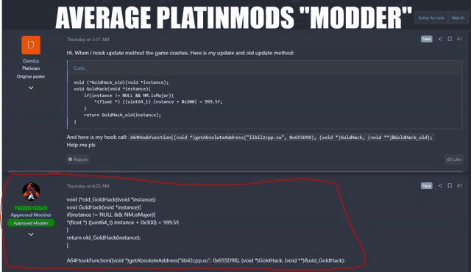Screen dimensions: 471x272
Task: Click the New badge on post #2
Action: (x=427, y=186)
